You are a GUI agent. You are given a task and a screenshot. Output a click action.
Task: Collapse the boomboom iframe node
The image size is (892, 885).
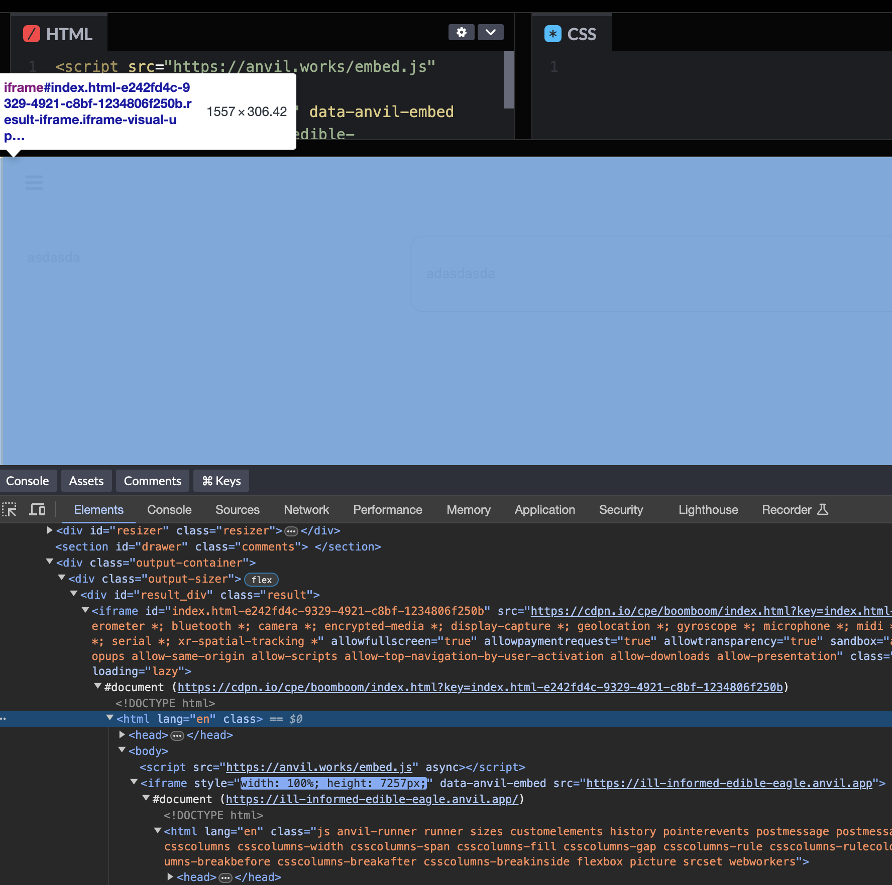tap(85, 610)
